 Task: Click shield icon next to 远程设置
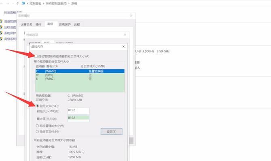click(x=1, y=27)
